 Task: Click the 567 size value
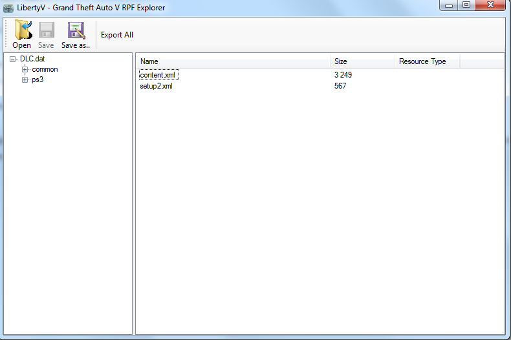tap(340, 86)
